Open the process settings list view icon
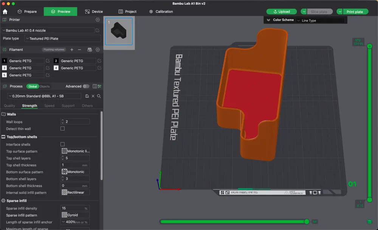This screenshot has height=230, width=378. click(95, 86)
